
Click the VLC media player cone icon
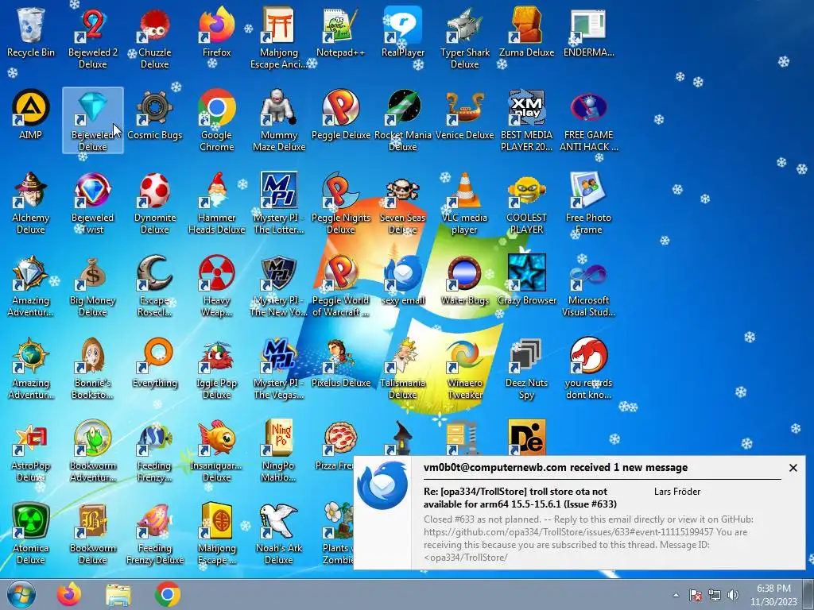tap(464, 203)
